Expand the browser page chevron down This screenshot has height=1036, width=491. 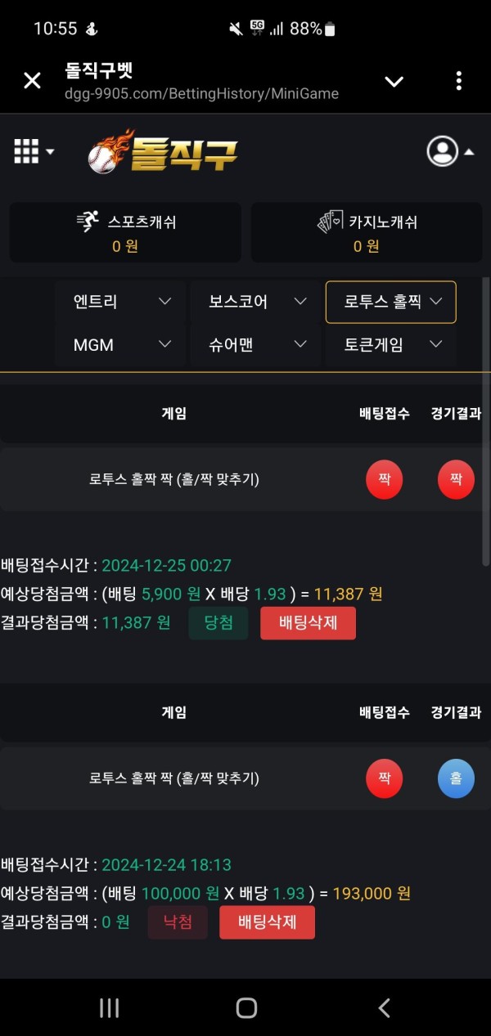[x=394, y=81]
